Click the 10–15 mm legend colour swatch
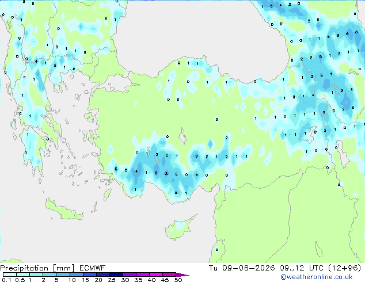This screenshot has height=282, width=365. click(x=77, y=275)
